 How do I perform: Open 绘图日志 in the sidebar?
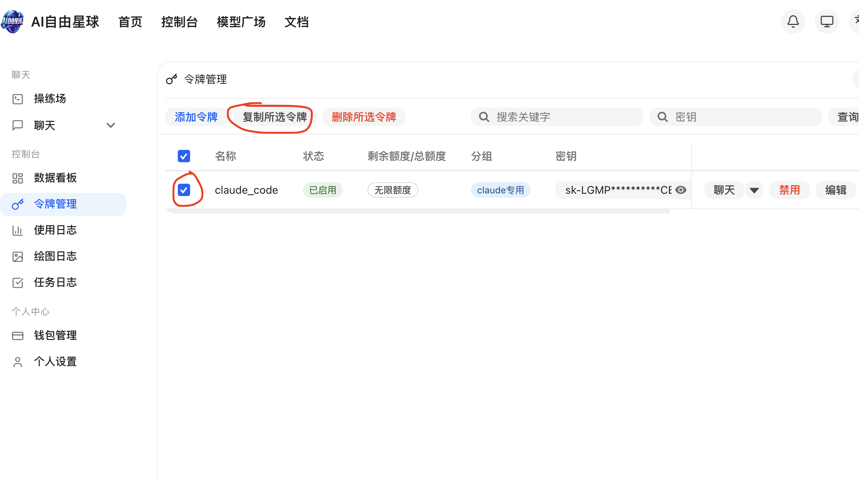55,256
